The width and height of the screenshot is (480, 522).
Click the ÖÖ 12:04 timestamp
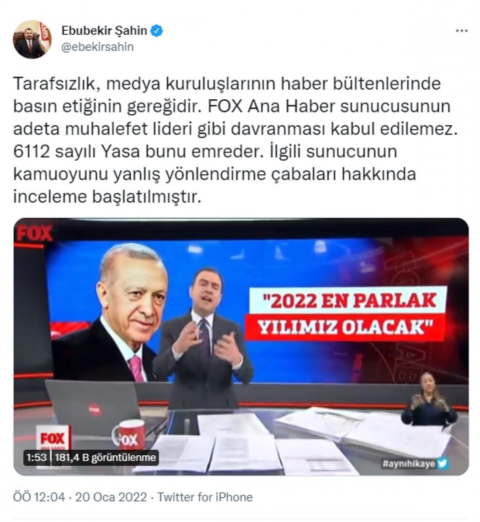(39, 497)
